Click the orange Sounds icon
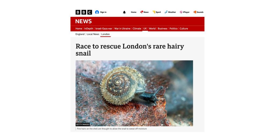 195,12
